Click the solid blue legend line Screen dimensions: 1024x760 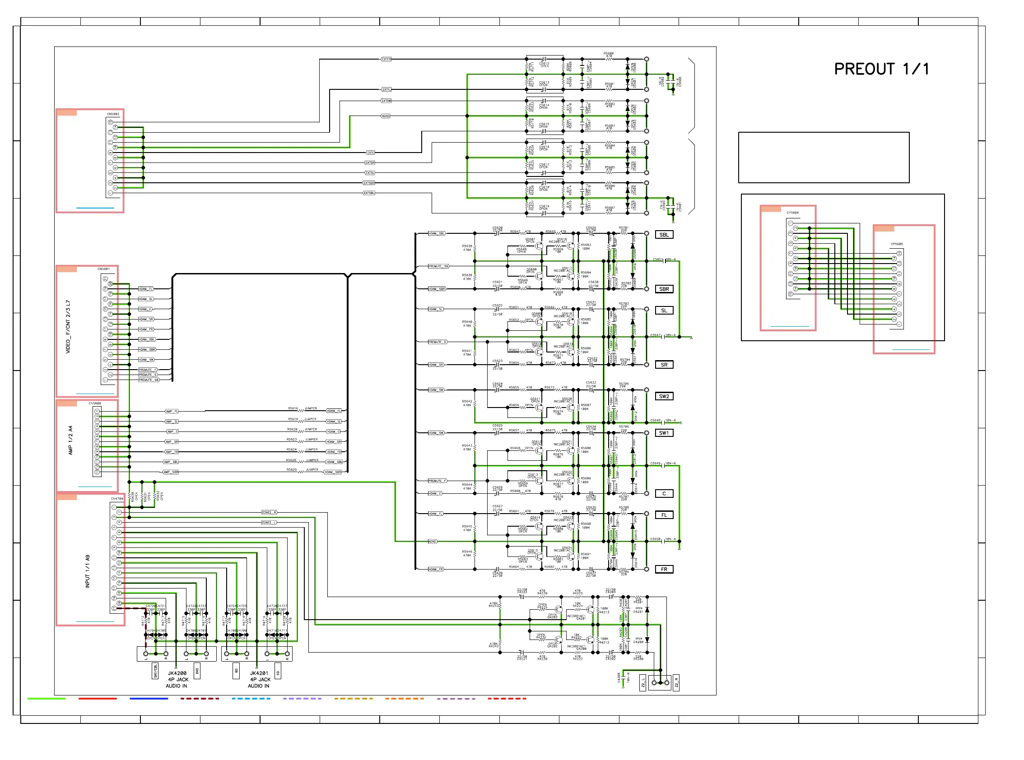pyautogui.click(x=149, y=698)
